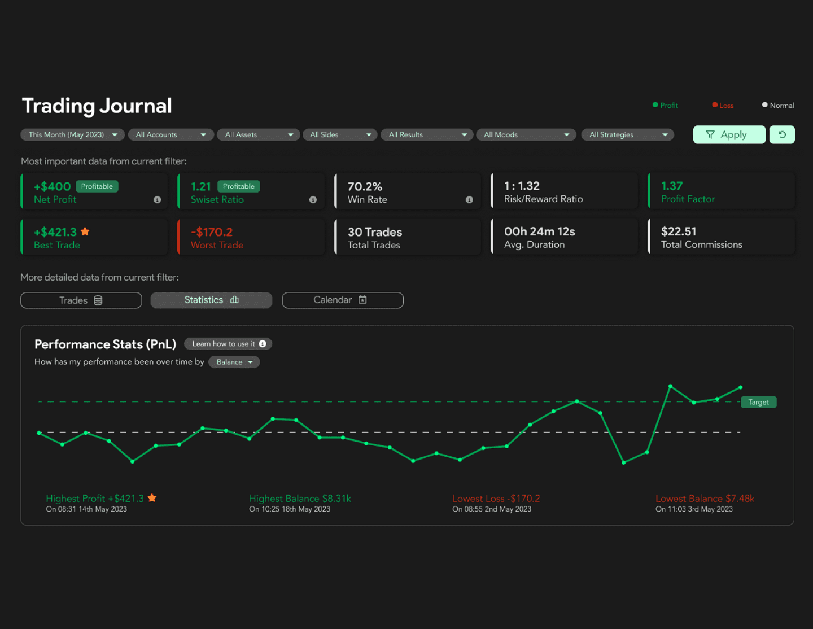Open the All Moods dropdown
Screen dimensions: 813x629
(x=526, y=134)
